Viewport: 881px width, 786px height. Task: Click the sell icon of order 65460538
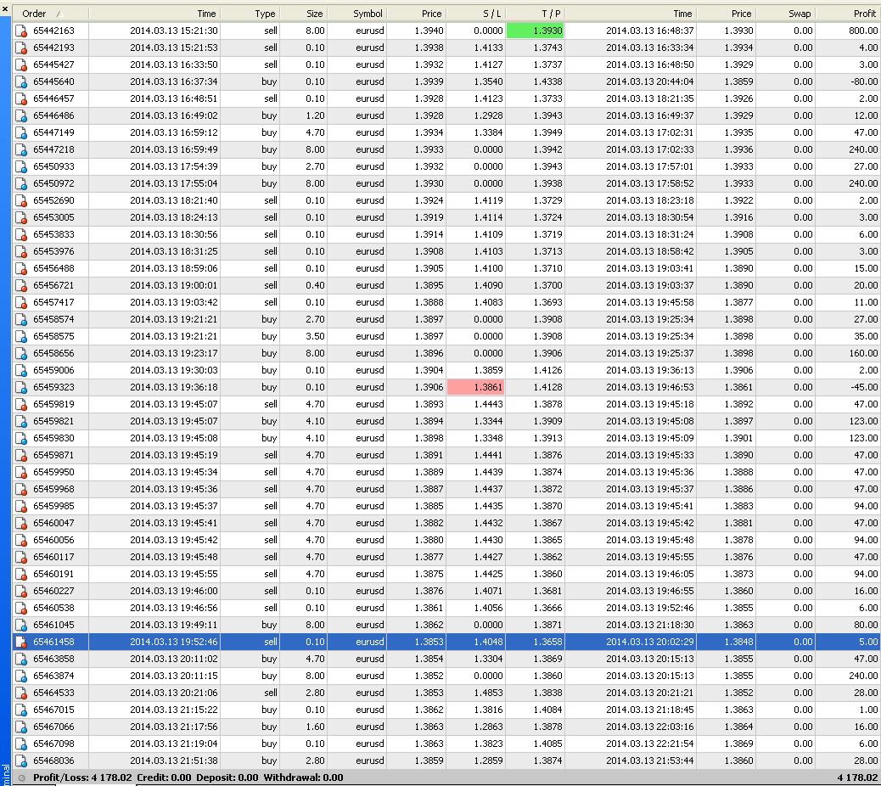pyautogui.click(x=20, y=608)
